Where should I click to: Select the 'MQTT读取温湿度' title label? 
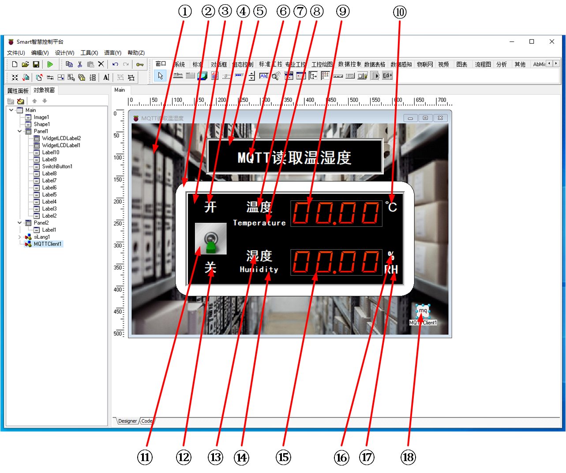(295, 157)
